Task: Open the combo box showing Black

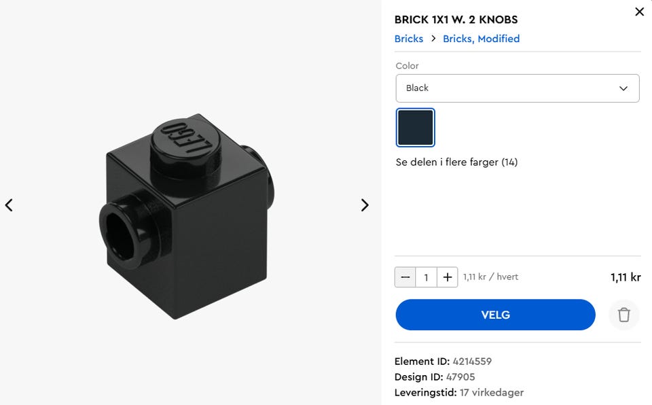Action: click(x=518, y=88)
